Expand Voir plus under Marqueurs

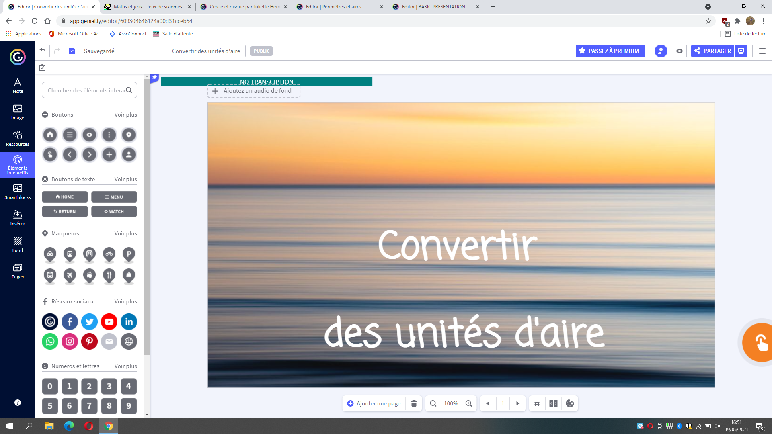[125, 233]
